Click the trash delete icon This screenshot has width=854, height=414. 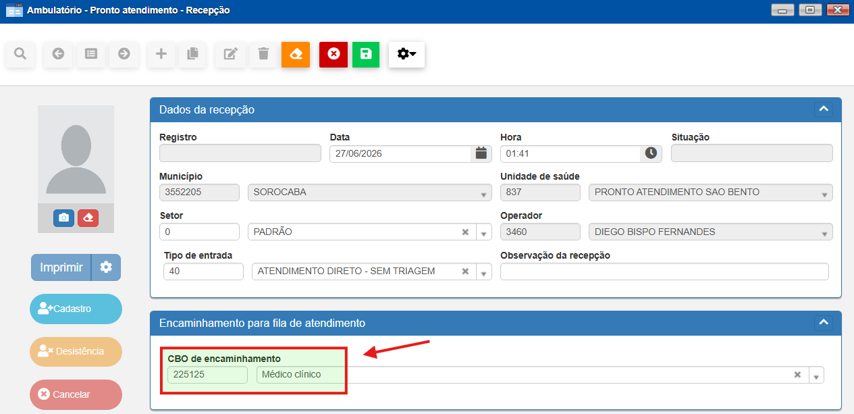263,54
